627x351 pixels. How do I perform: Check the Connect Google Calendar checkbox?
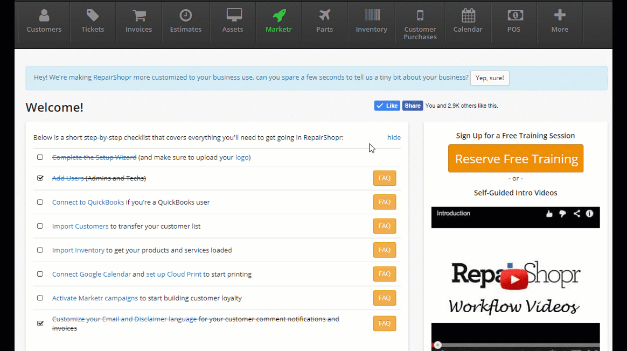coord(40,274)
